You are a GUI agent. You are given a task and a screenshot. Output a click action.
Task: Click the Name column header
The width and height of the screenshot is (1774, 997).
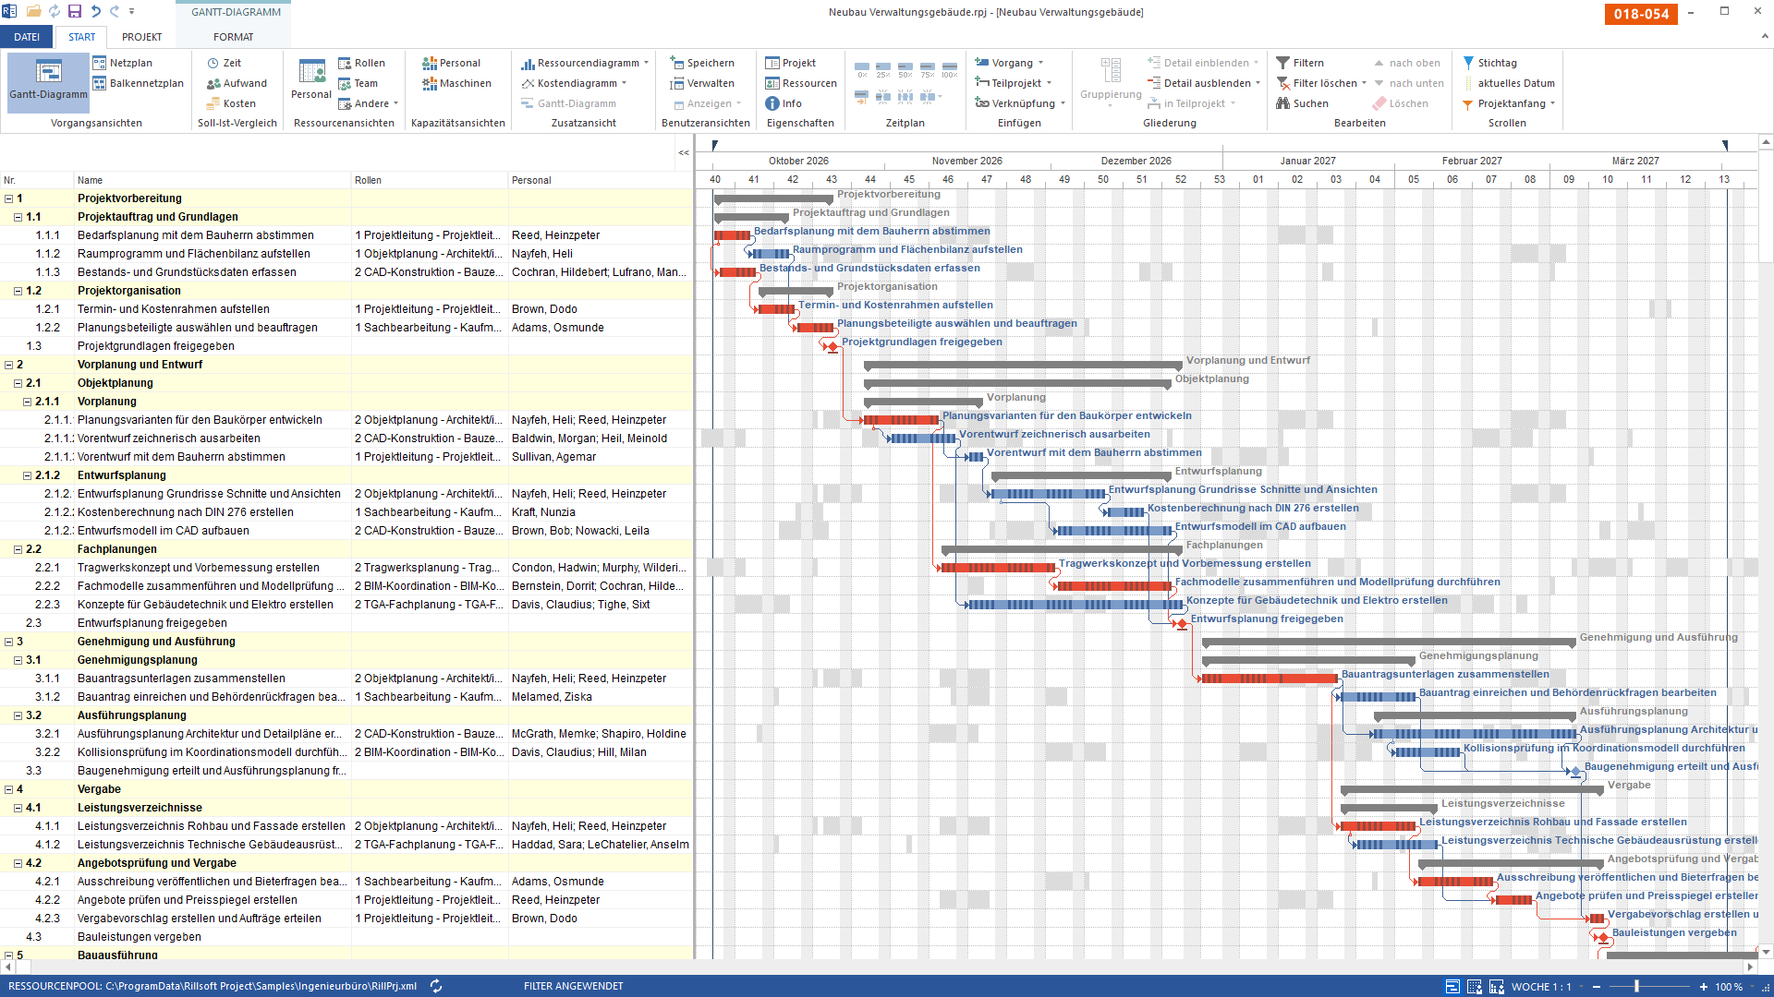(x=213, y=180)
